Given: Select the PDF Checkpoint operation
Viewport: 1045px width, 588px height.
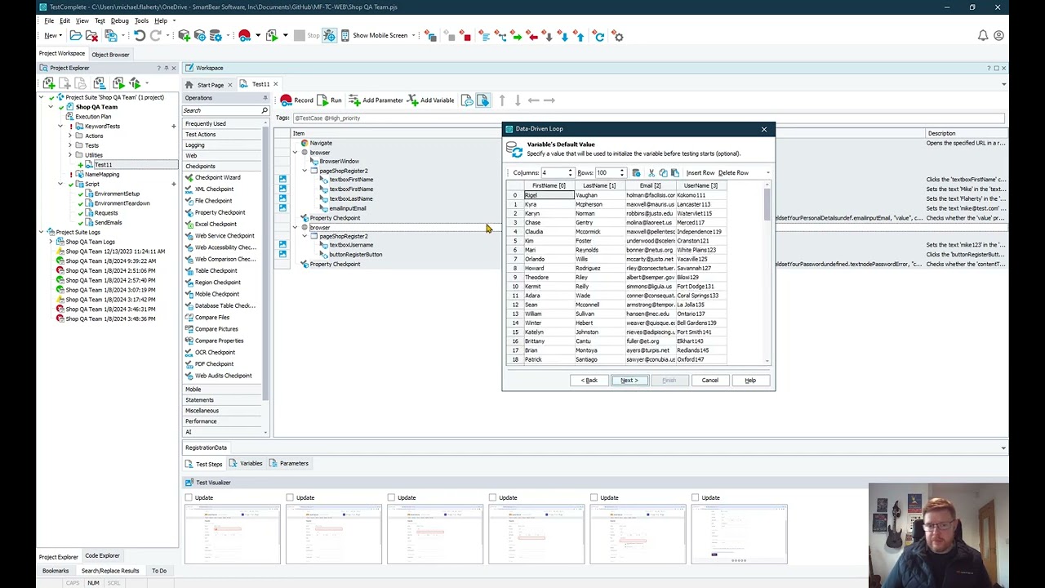Looking at the screenshot, I should (x=209, y=363).
